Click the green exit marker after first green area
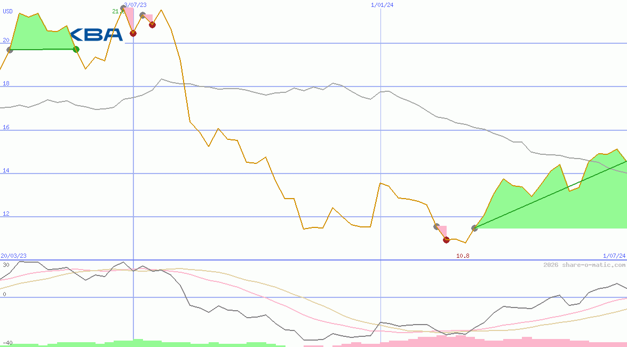 (x=76, y=49)
